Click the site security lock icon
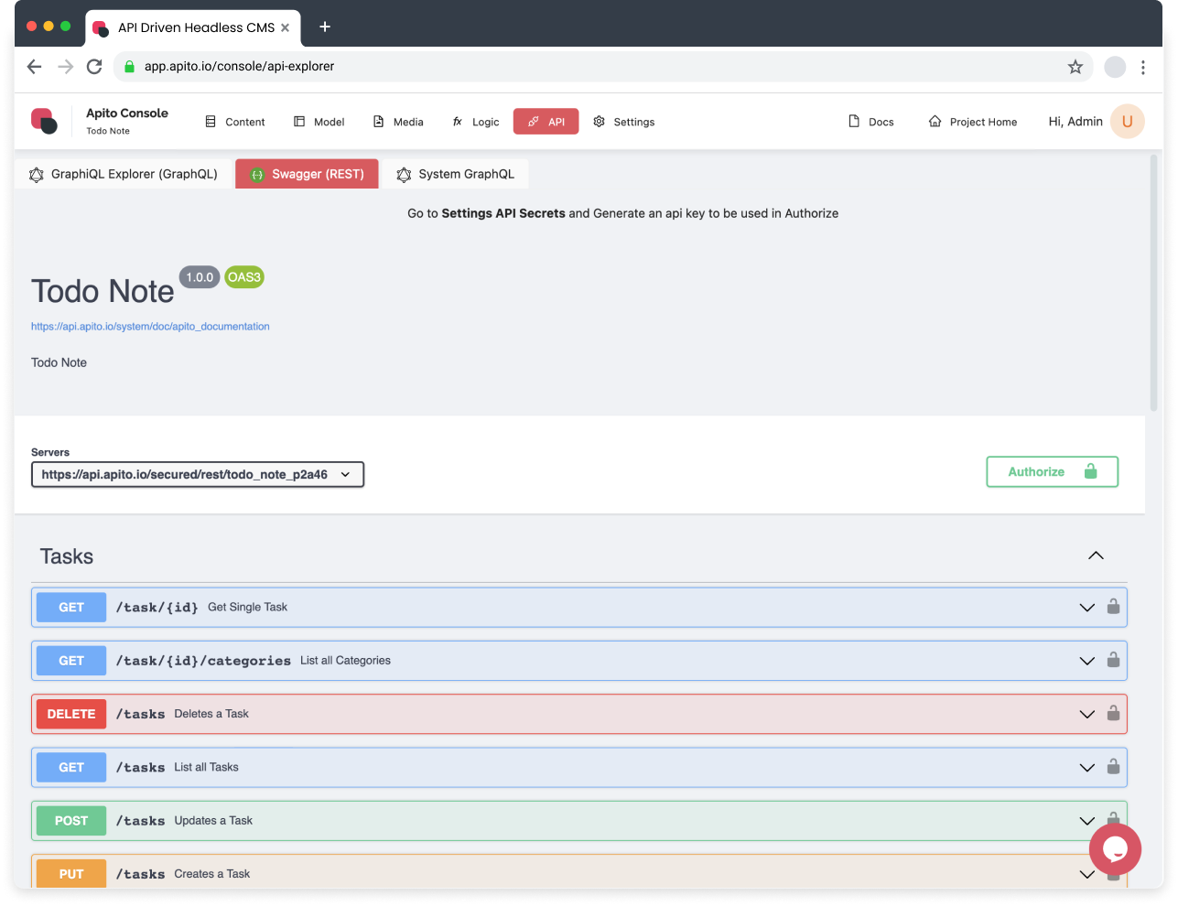The height and width of the screenshot is (906, 1178). tap(129, 67)
